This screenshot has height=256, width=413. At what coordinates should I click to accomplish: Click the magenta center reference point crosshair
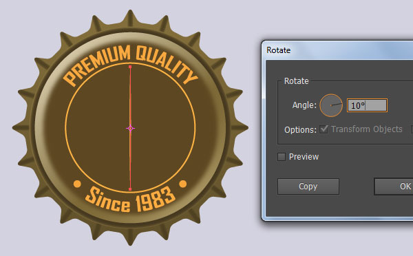pyautogui.click(x=130, y=128)
